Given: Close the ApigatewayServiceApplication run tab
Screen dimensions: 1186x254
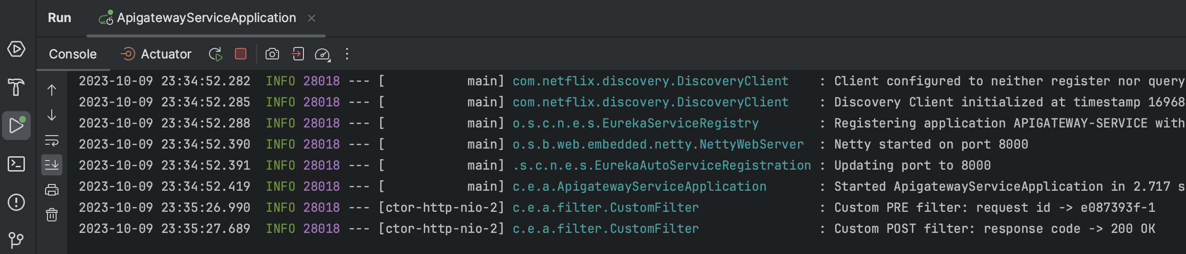Looking at the screenshot, I should point(312,18).
